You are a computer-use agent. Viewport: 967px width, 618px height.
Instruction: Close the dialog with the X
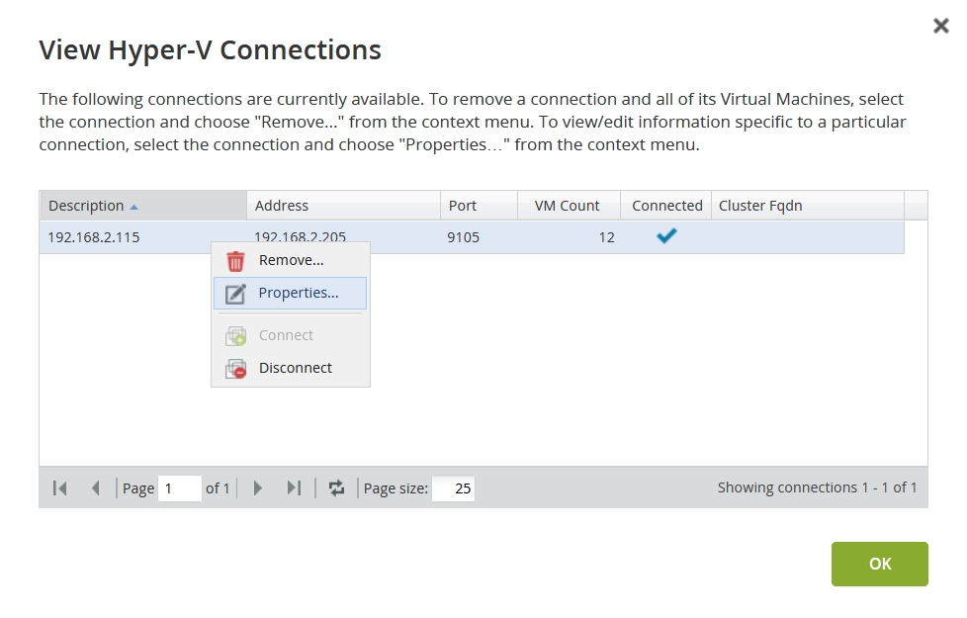click(x=941, y=26)
